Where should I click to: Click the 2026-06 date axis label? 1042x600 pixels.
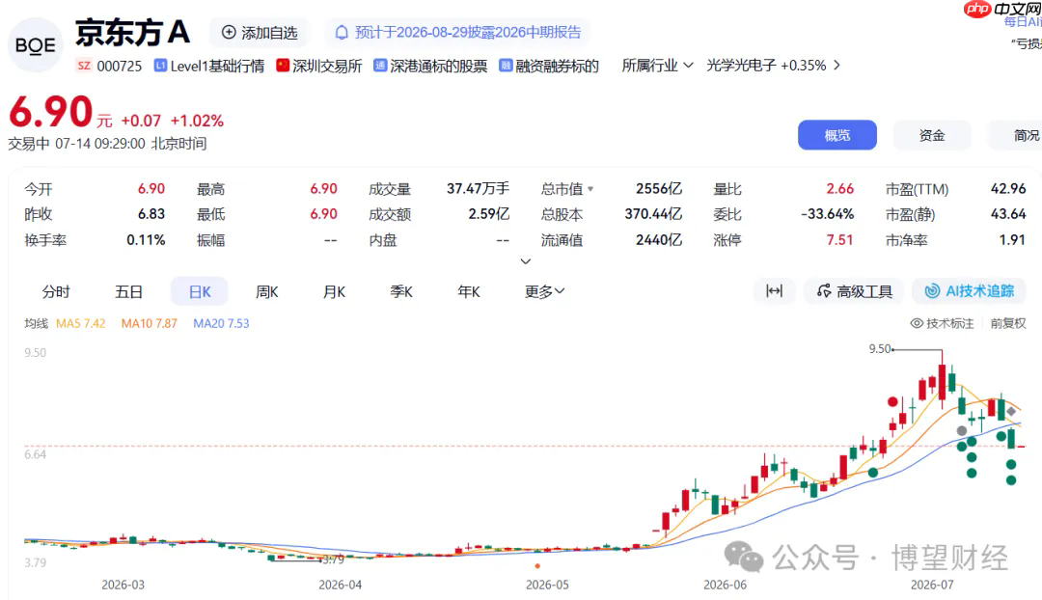coord(725,585)
